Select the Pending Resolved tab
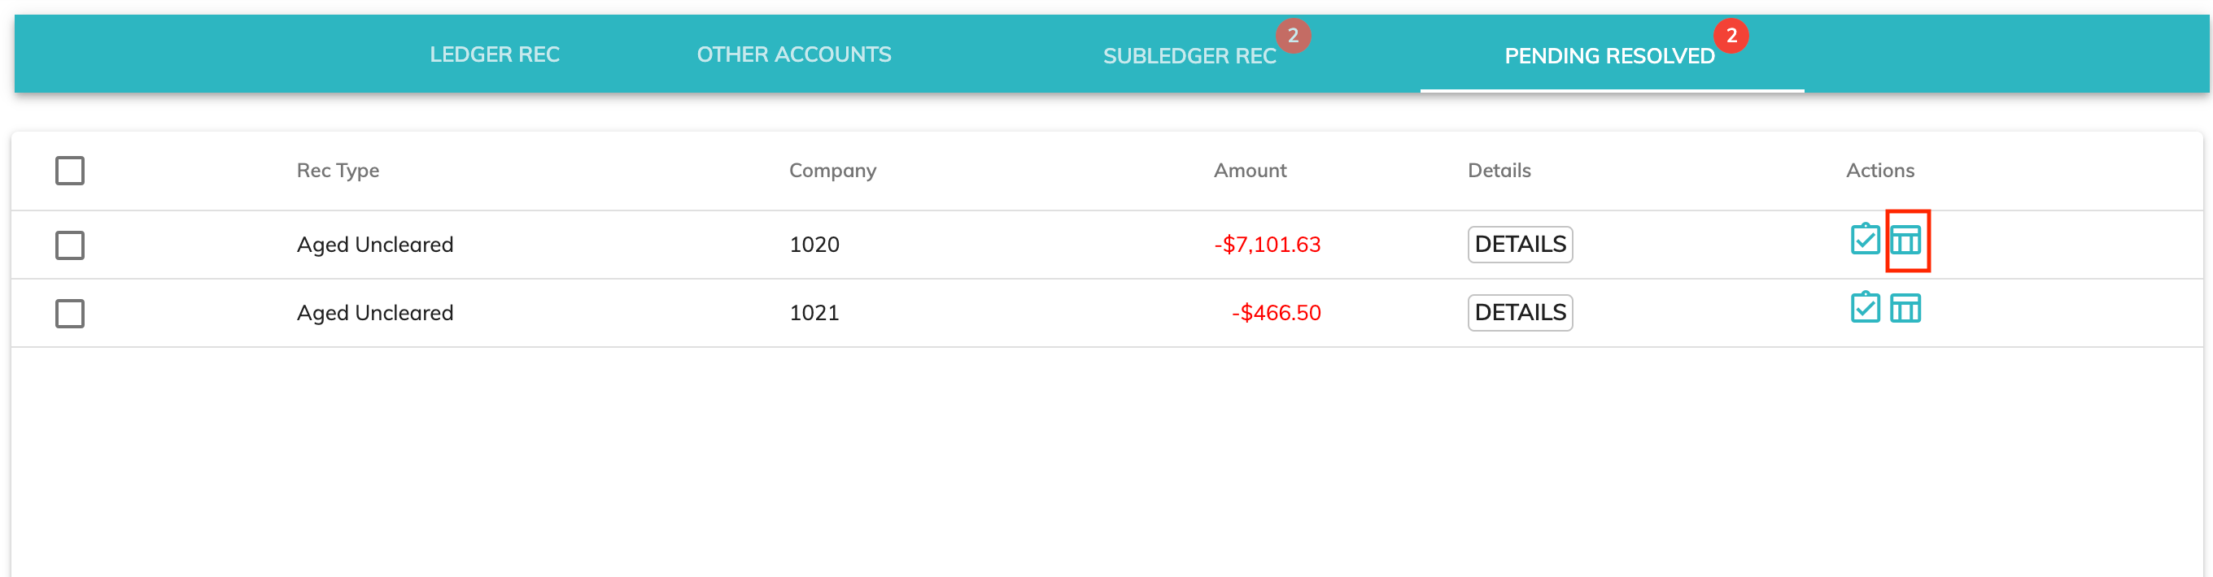 pos(1608,57)
